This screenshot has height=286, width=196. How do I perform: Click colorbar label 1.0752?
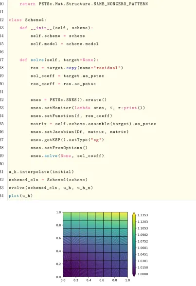[143, 241]
